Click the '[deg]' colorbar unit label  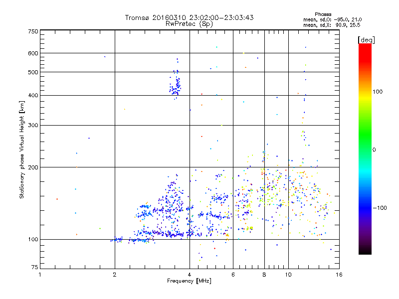pos(366,40)
